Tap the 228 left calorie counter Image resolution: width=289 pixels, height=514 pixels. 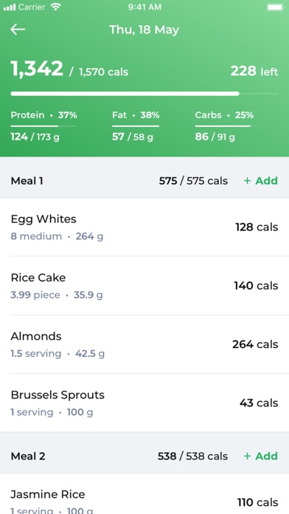pyautogui.click(x=254, y=71)
